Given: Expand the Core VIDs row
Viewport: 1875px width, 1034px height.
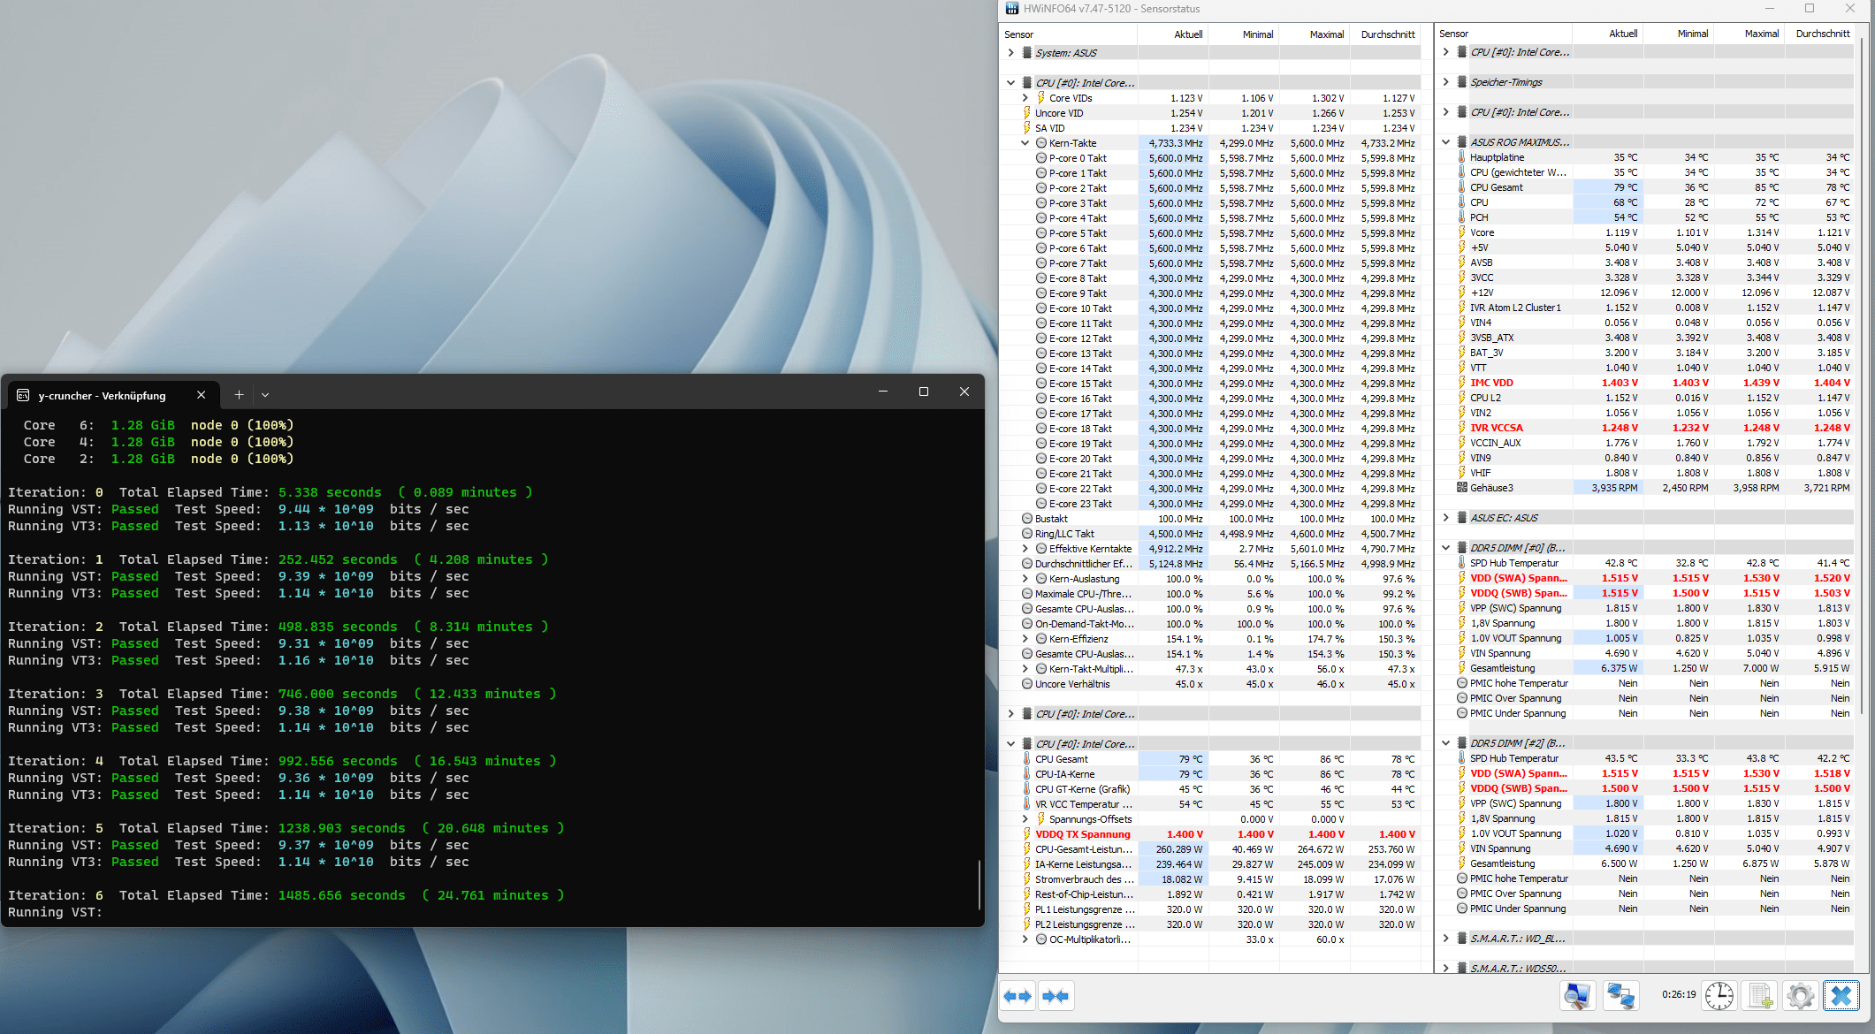Looking at the screenshot, I should point(1025,98).
